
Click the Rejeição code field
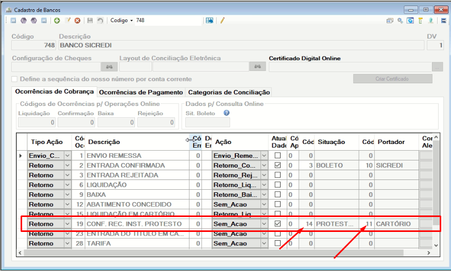tap(156, 122)
